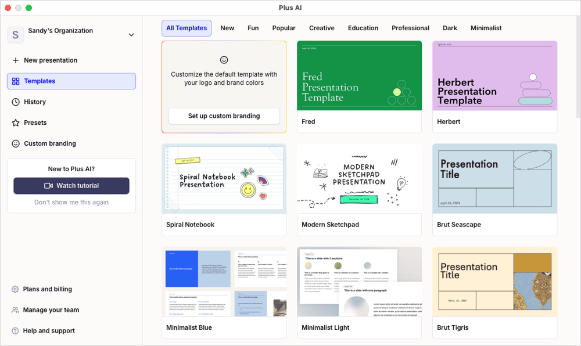
Task: Switch to the Creative tab
Action: point(322,28)
